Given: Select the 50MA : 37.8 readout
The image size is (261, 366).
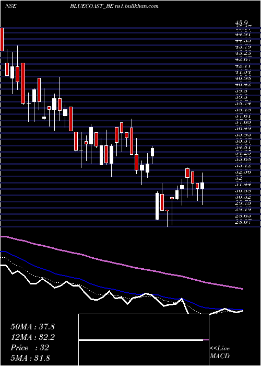Looking at the screenshot, I should point(32,327).
